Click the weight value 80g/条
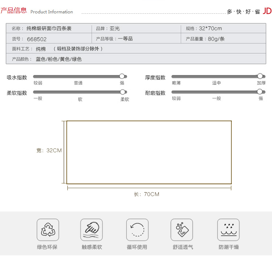272x257 pixels. (x=216, y=39)
